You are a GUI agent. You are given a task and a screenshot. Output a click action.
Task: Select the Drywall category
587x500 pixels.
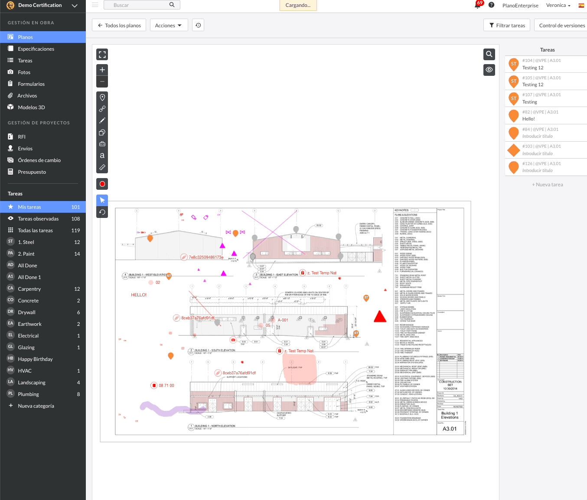coord(43,312)
